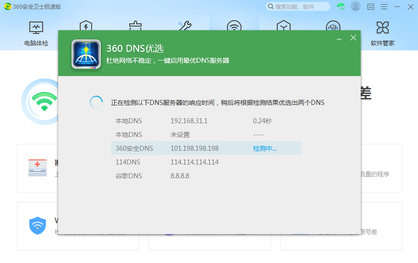418x263 pixels.
Task: Click the green umbrella icon in title bar
Action: (x=341, y=6)
